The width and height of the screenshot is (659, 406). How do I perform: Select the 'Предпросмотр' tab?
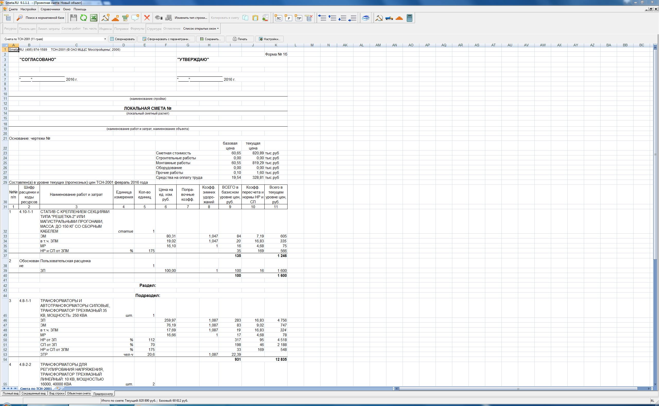pos(103,394)
